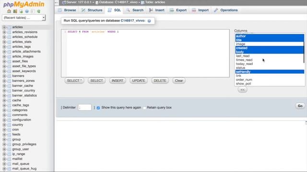The width and height of the screenshot is (307, 172).
Task: Click the Server icon in the breadcrumb
Action: [64, 2]
